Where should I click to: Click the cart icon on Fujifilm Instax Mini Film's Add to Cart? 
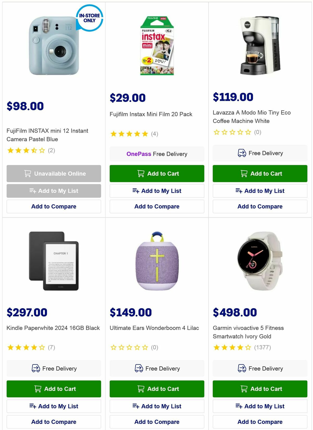tap(141, 173)
